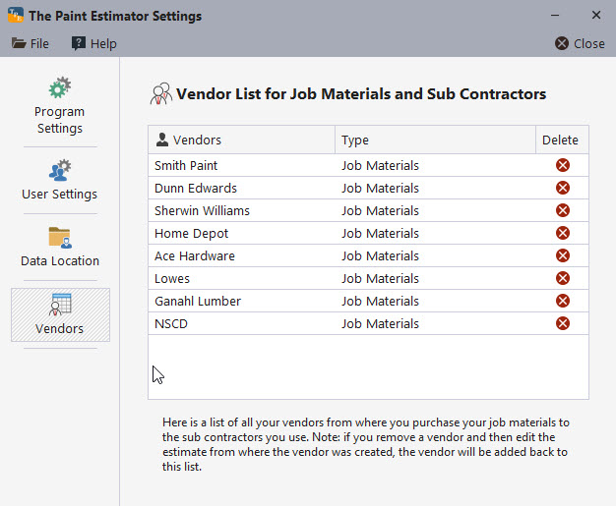The height and width of the screenshot is (506, 616).
Task: Select the NSCD vendor name
Action: (x=171, y=324)
